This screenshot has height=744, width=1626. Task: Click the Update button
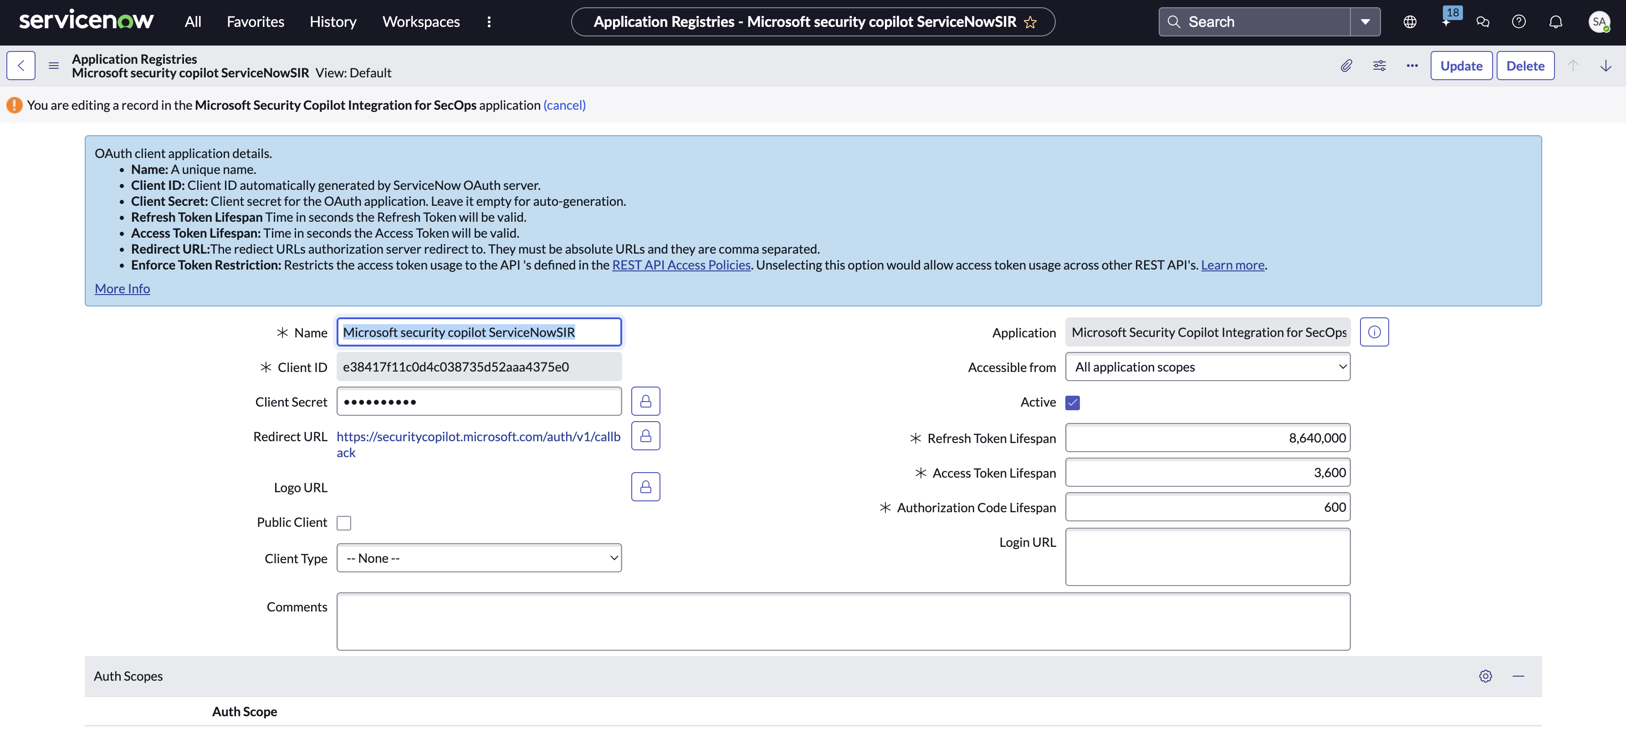tap(1461, 66)
